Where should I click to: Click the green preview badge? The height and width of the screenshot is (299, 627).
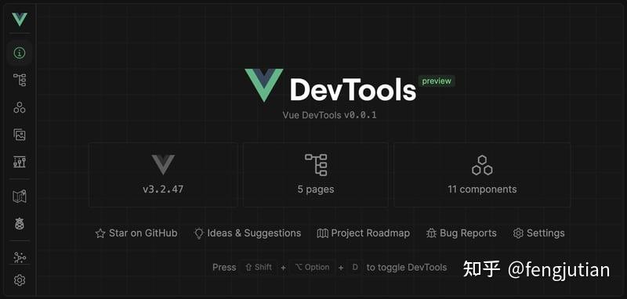click(x=437, y=81)
